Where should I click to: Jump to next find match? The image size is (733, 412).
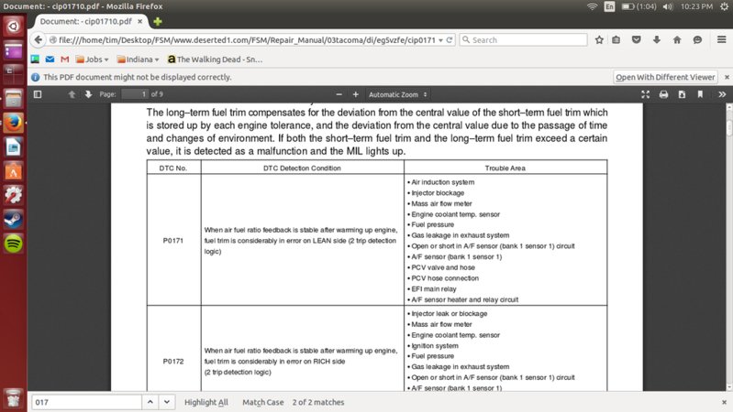[167, 402]
